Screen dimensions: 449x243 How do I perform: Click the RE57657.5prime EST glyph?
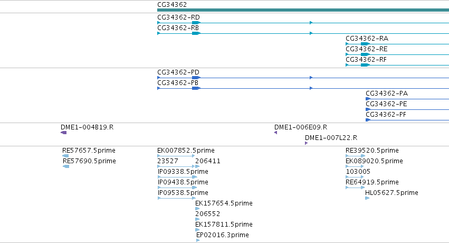(65, 156)
